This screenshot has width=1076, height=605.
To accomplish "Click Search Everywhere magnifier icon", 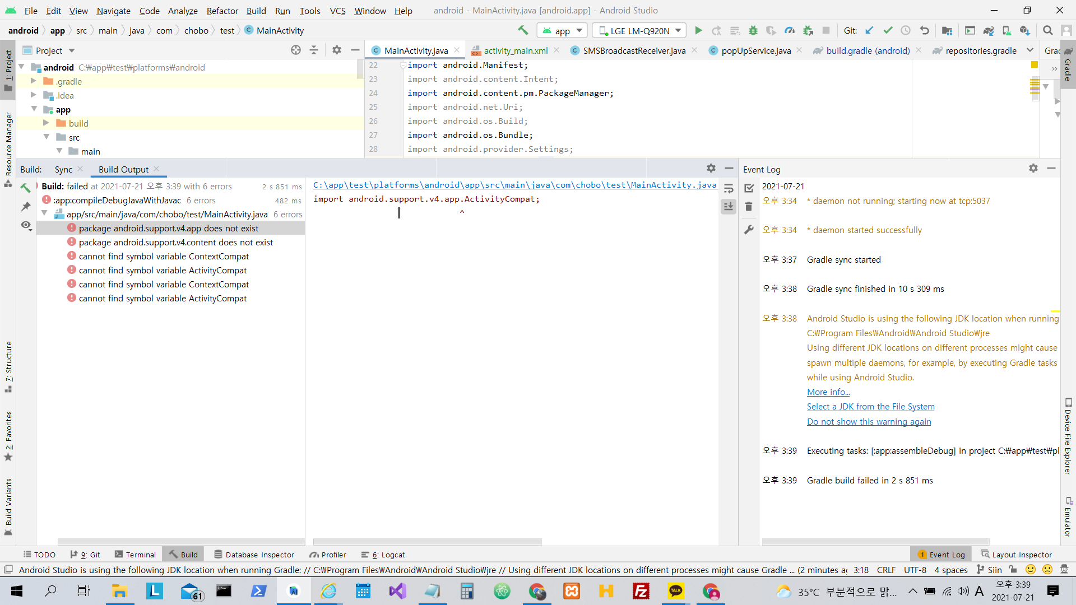I will (1047, 31).
